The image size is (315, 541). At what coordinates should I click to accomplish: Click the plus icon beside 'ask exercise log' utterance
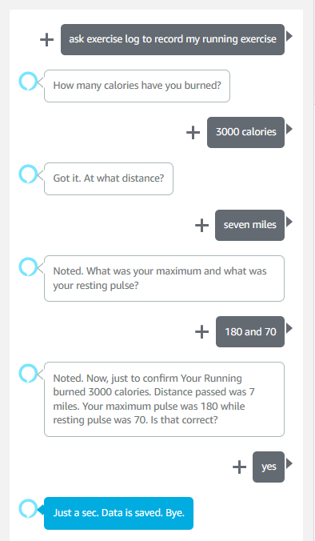click(x=47, y=40)
